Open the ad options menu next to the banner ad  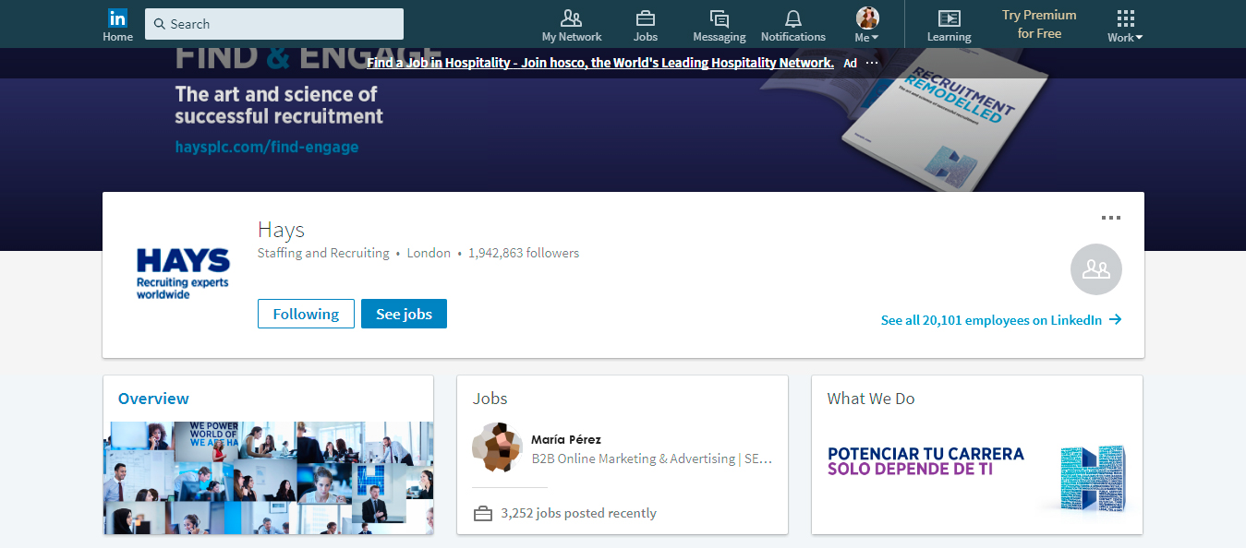[872, 63]
